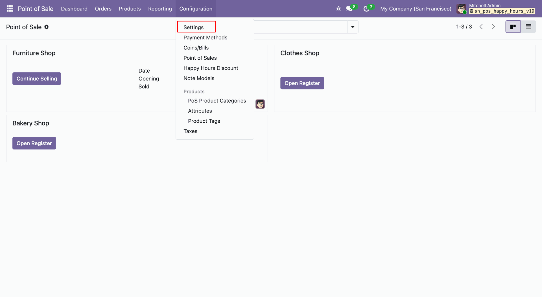542x297 pixels.
Task: Open the company switcher My Company
Action: (x=416, y=9)
